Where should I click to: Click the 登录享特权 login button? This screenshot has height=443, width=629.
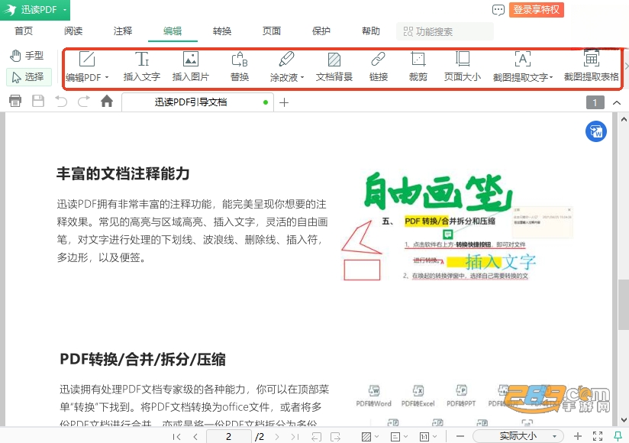tap(537, 10)
